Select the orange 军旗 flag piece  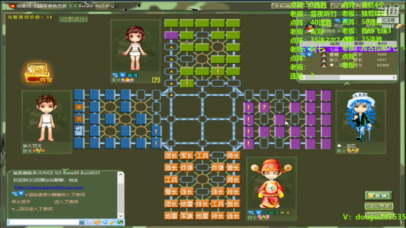[x=187, y=216]
